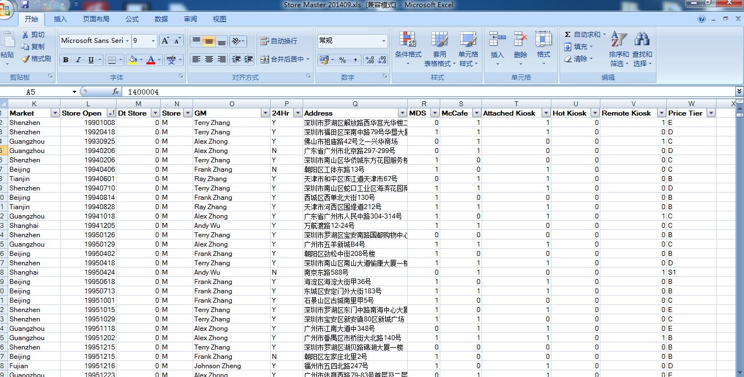
Task: Click the accounting number format icon
Action: (323, 60)
